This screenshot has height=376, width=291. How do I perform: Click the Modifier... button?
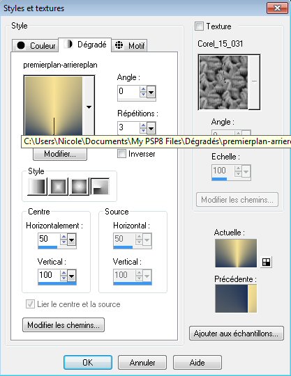pyautogui.click(x=60, y=154)
